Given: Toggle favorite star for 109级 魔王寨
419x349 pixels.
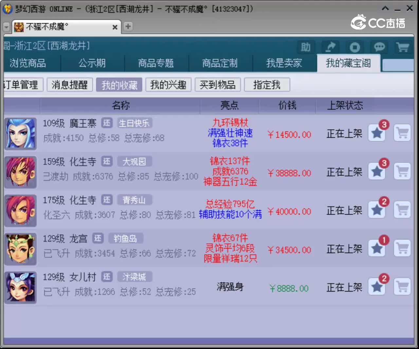Looking at the screenshot, I should click(377, 133).
